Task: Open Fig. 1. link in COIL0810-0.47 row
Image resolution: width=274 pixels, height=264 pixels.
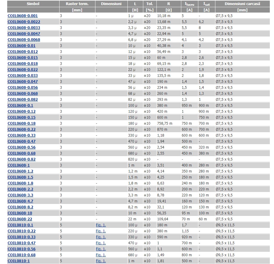Action: pos(101,243)
